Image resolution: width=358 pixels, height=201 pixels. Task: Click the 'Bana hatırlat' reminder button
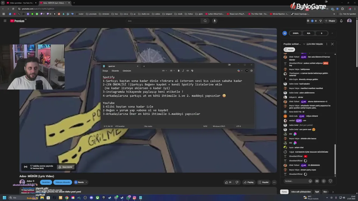pos(65,167)
